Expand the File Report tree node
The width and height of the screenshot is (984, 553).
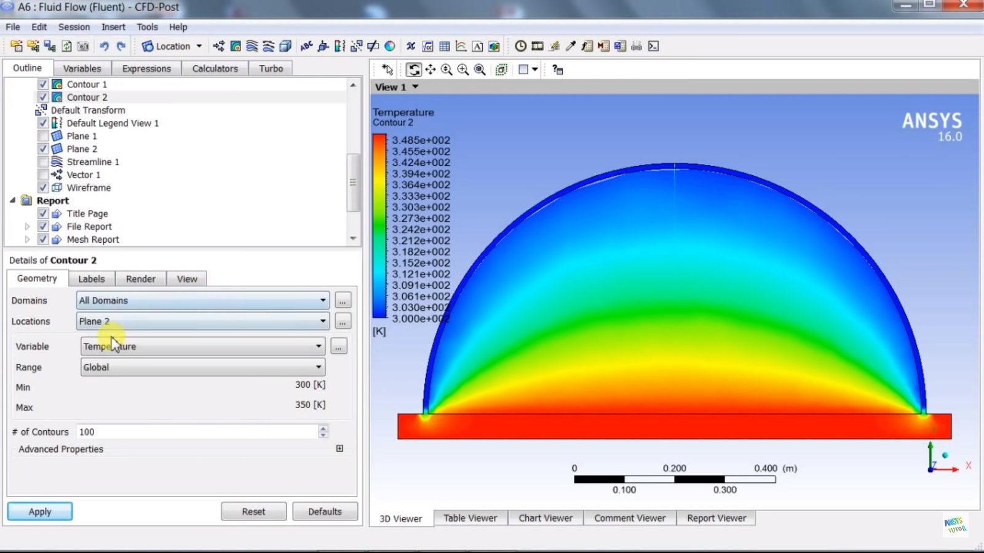click(27, 226)
